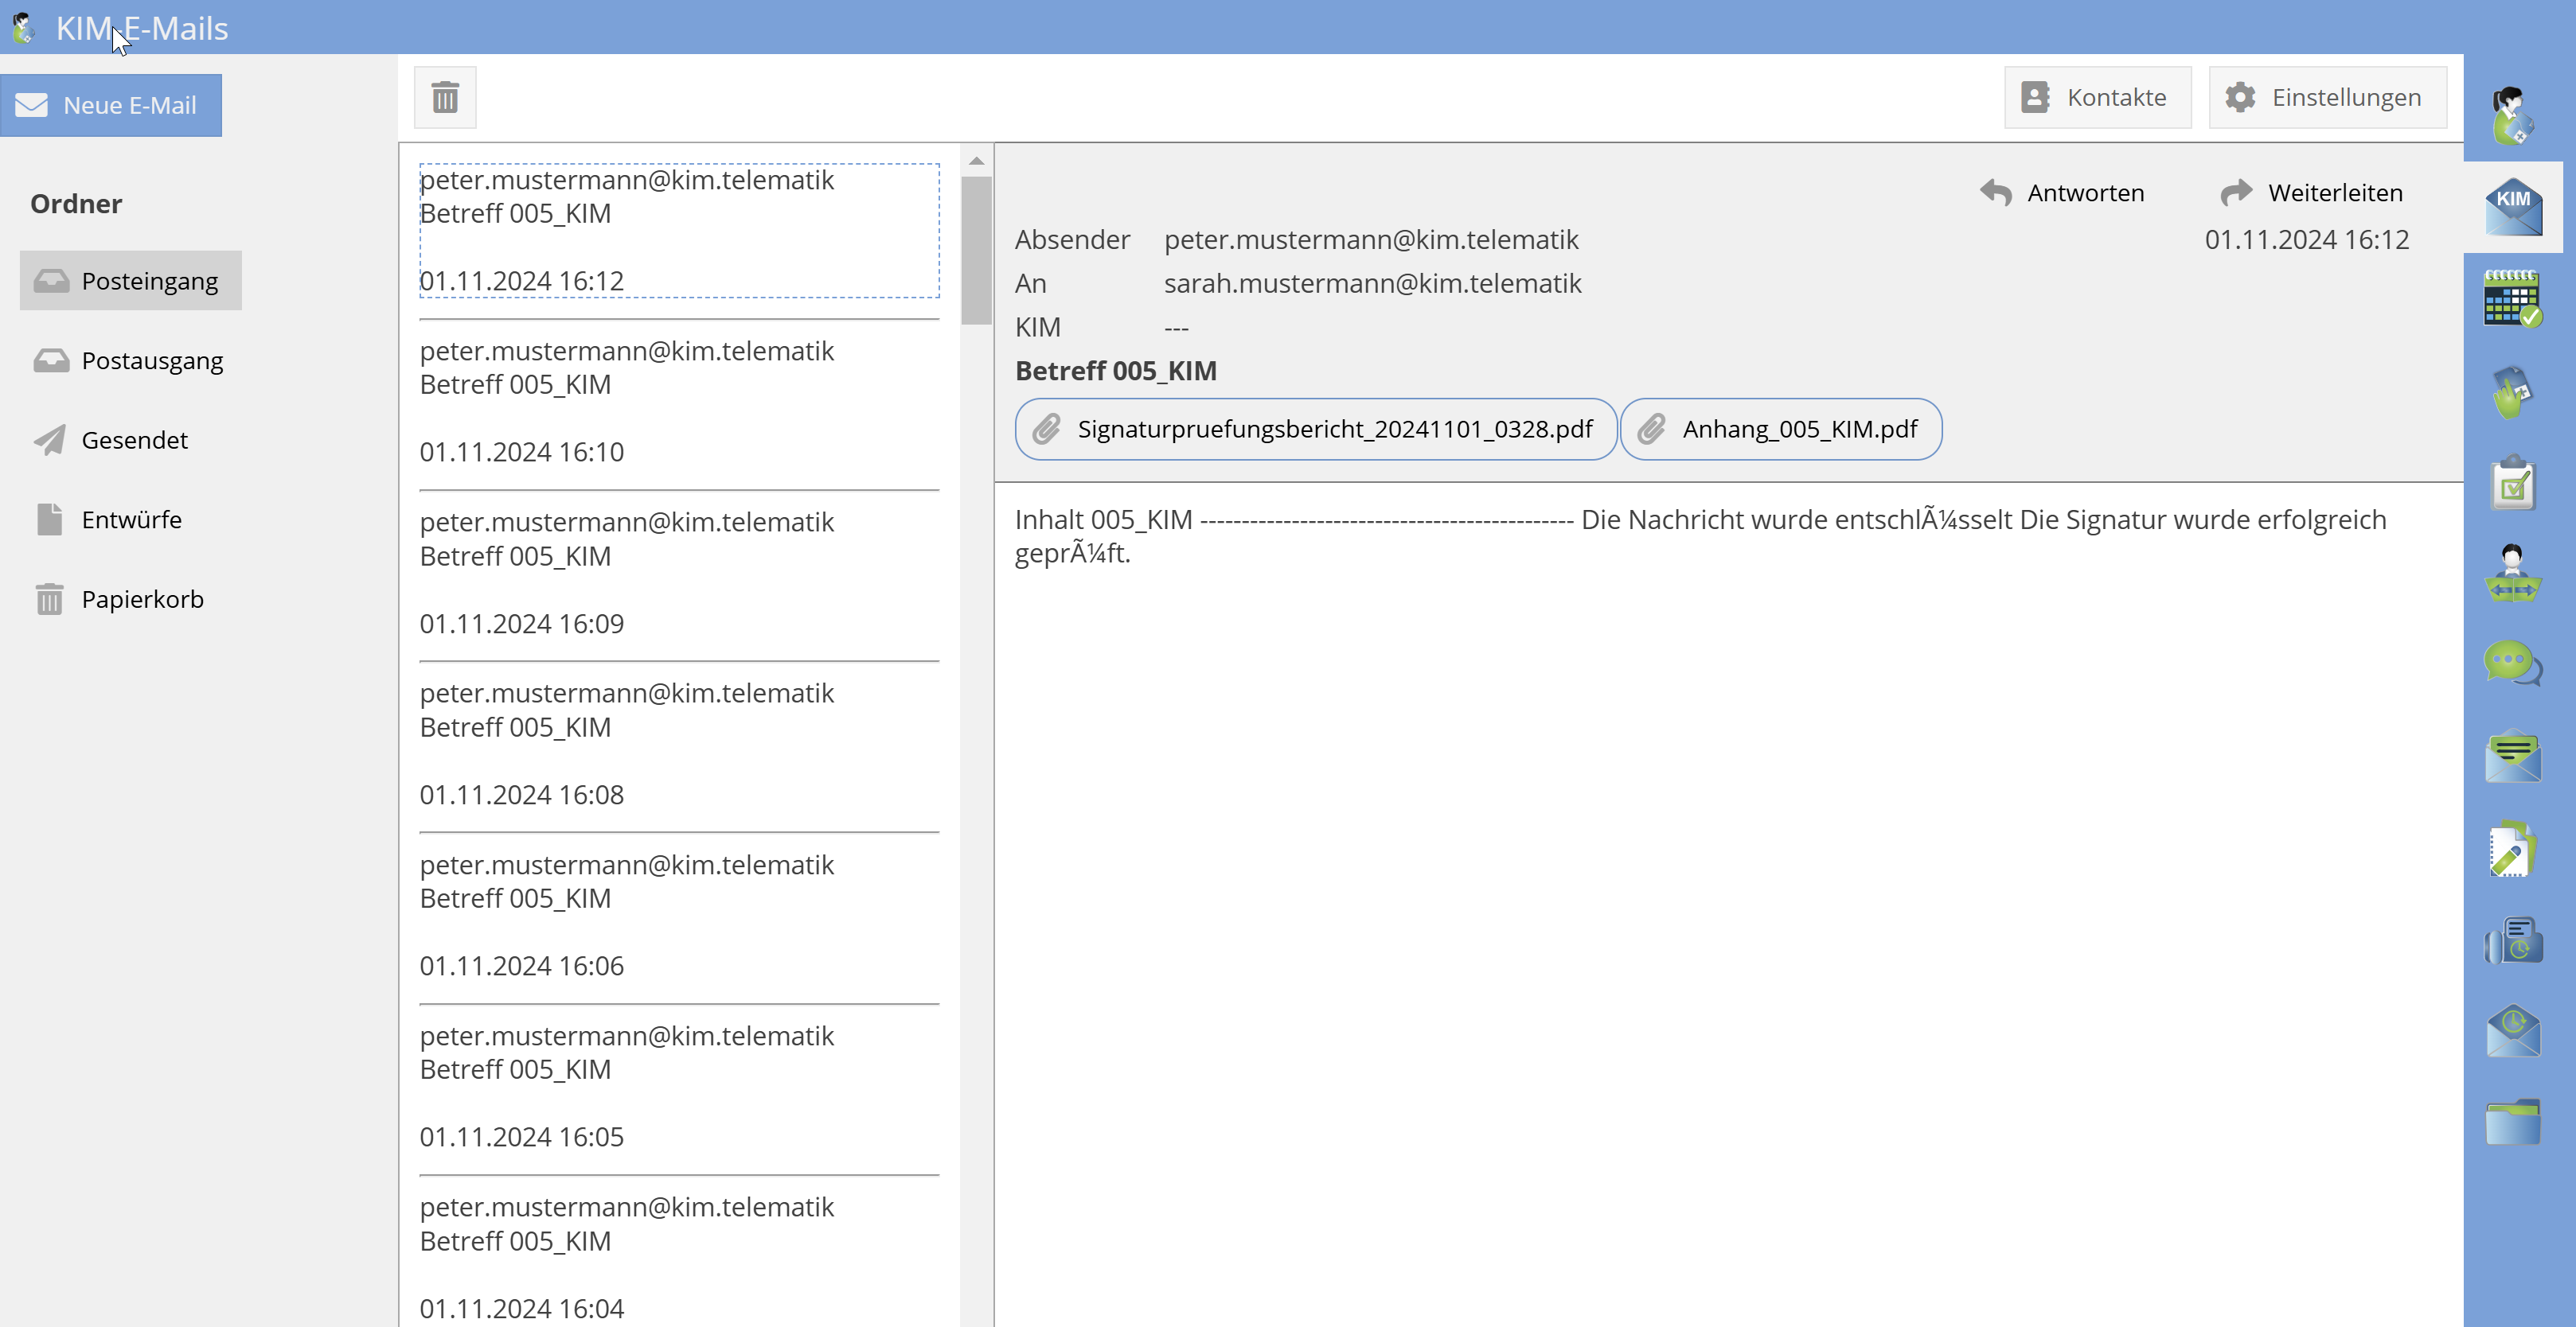
Task: Open the blue folder icon in the sidebar
Action: [2512, 1123]
